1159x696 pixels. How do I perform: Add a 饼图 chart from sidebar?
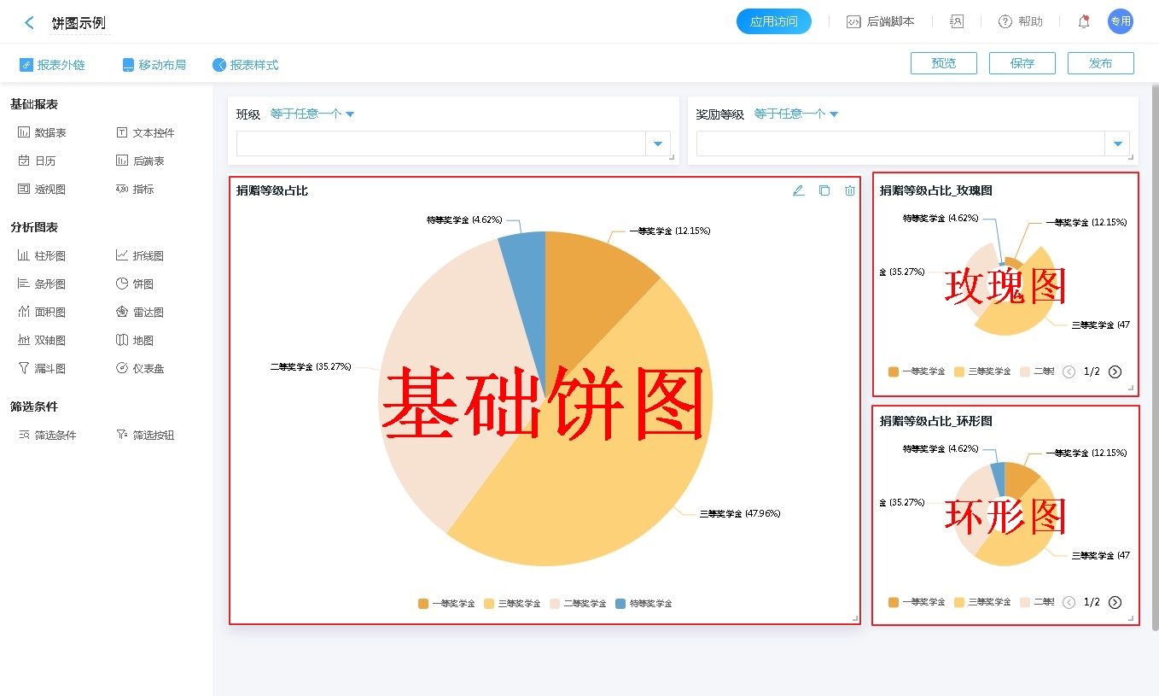pos(134,284)
